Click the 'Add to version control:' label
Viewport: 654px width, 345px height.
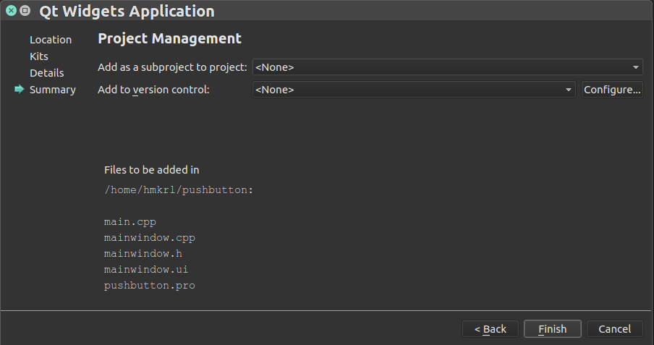[x=153, y=90]
